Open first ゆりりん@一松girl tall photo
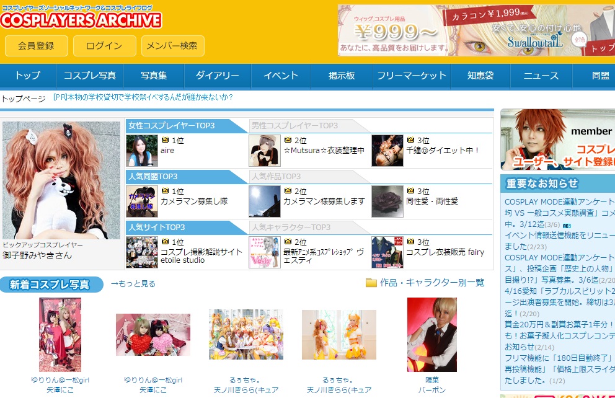Viewport: 615px width, 398px height. [60, 335]
